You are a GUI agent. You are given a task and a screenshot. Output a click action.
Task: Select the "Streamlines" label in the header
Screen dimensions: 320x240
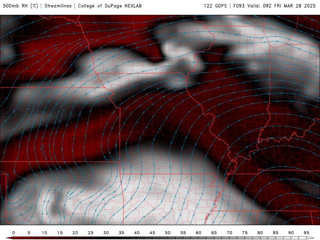(x=58, y=6)
